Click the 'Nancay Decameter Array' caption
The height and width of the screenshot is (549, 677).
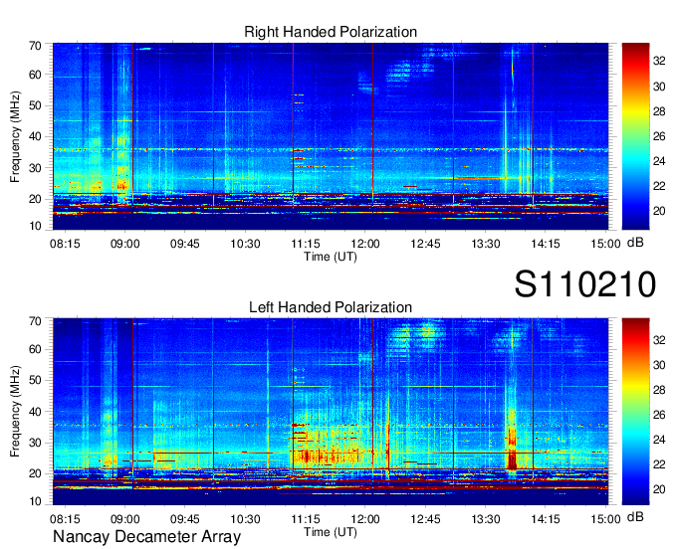click(x=146, y=537)
